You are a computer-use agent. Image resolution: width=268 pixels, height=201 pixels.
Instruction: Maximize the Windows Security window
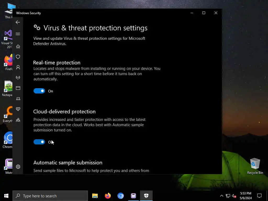[204, 13]
